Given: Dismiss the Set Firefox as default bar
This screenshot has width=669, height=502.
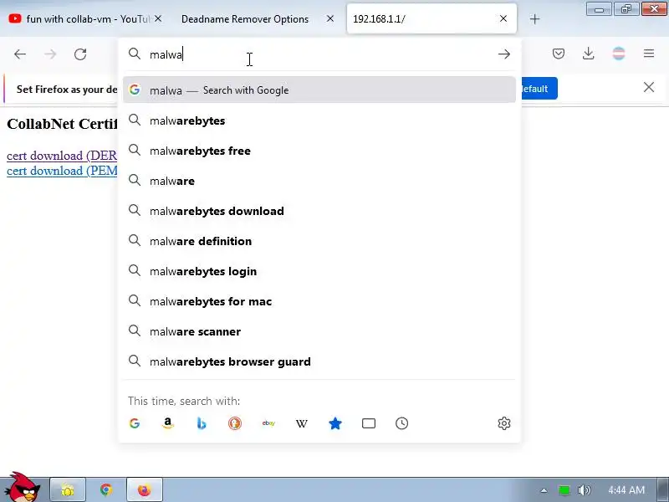Looking at the screenshot, I should coord(649,88).
